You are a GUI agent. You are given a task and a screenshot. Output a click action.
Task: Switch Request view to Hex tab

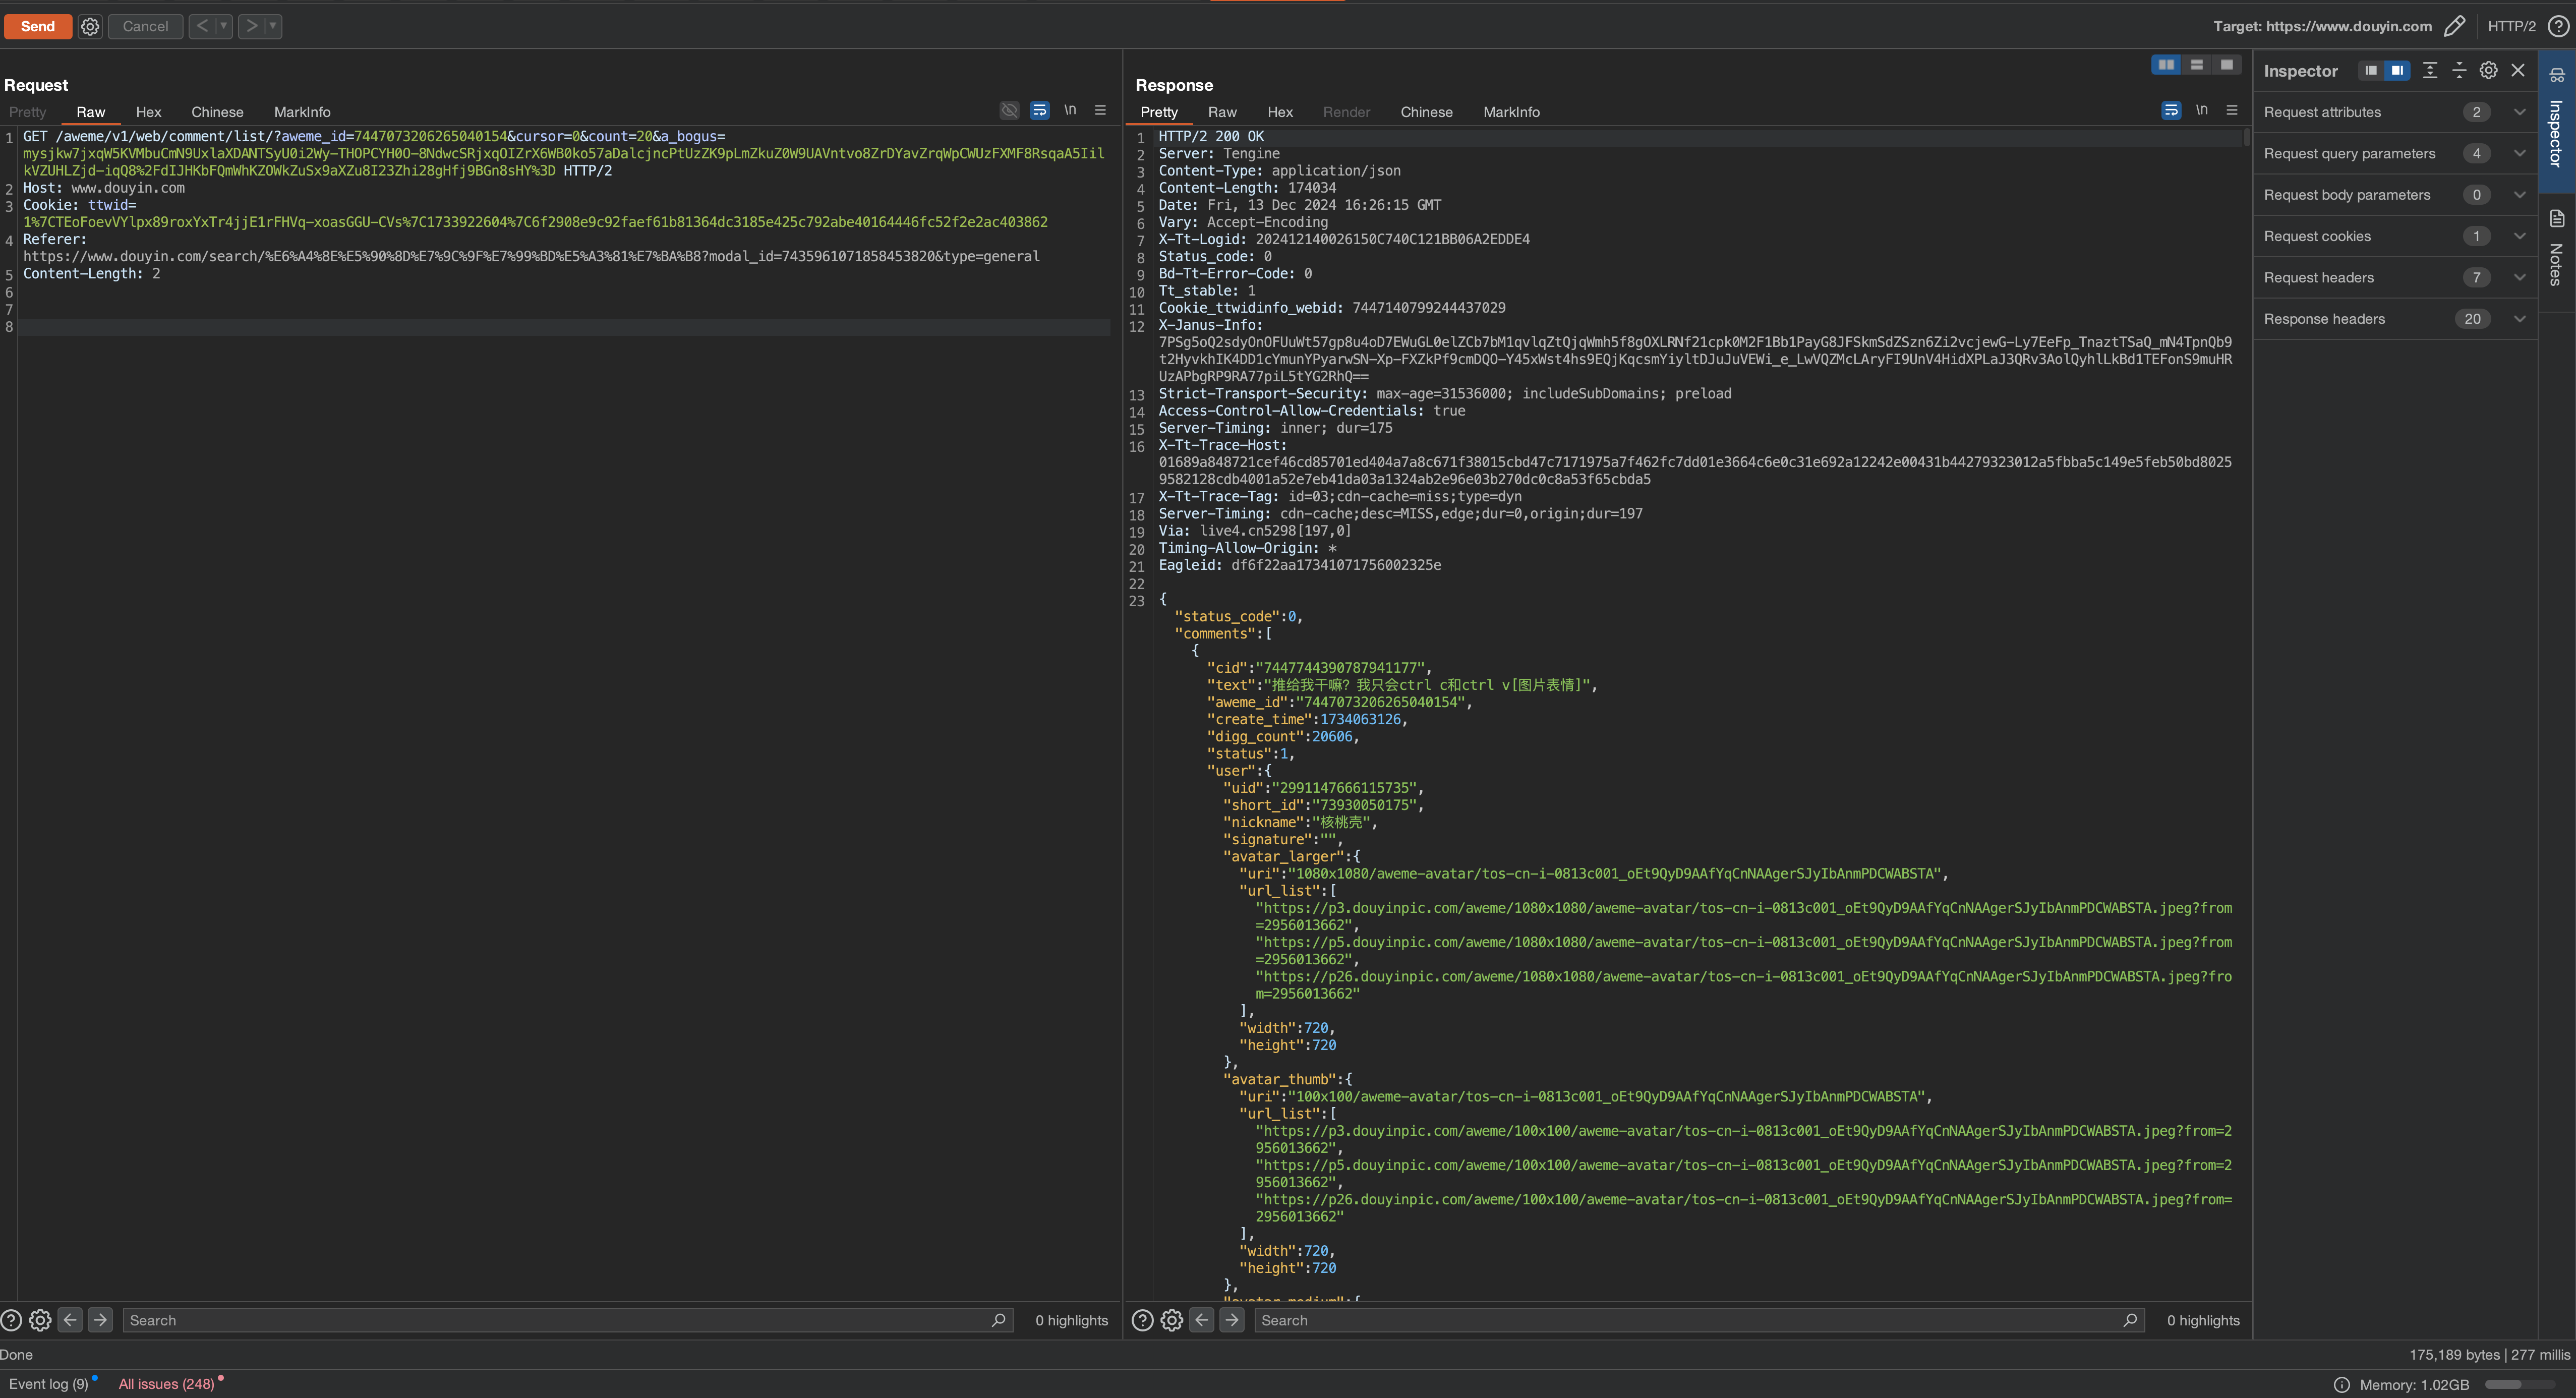[148, 112]
